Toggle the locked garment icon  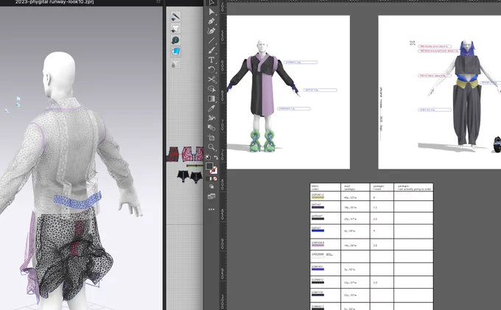(x=175, y=64)
